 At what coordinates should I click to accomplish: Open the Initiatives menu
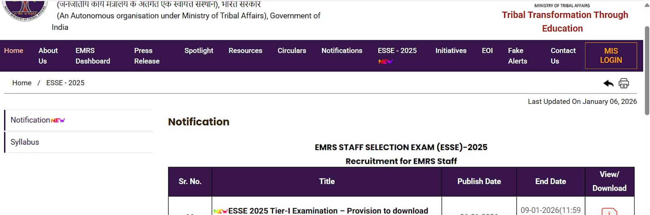pos(451,51)
